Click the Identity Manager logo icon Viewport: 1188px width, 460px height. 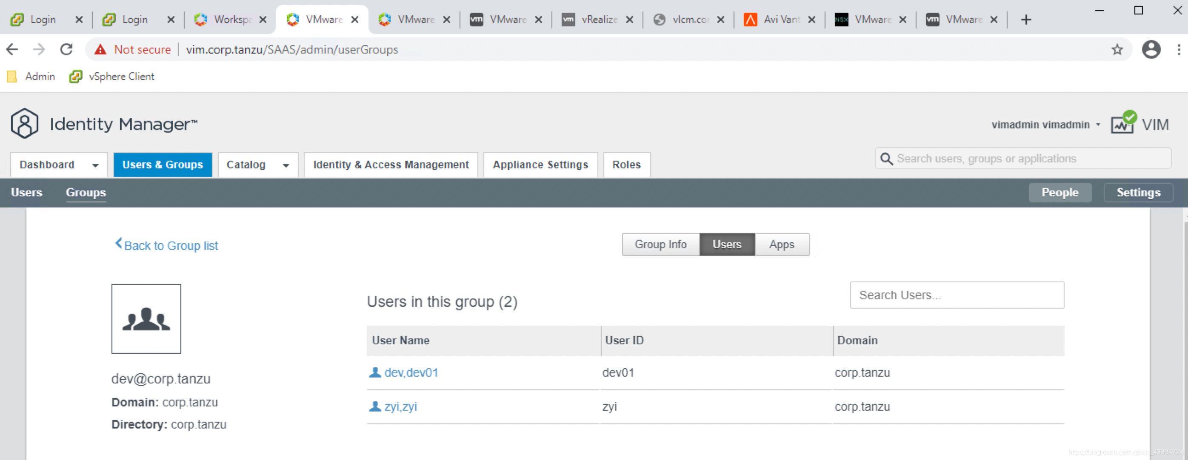[x=24, y=124]
